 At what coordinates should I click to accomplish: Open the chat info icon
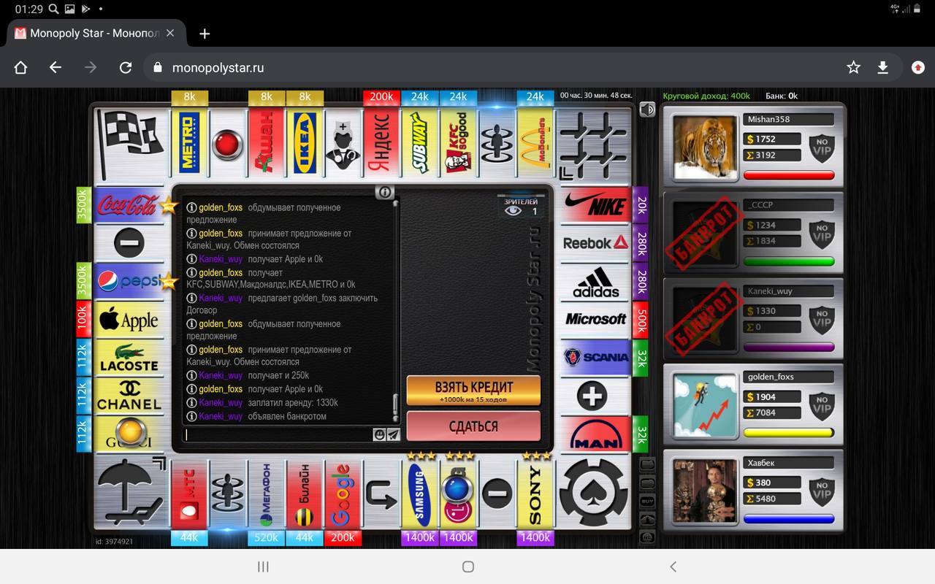click(x=385, y=192)
